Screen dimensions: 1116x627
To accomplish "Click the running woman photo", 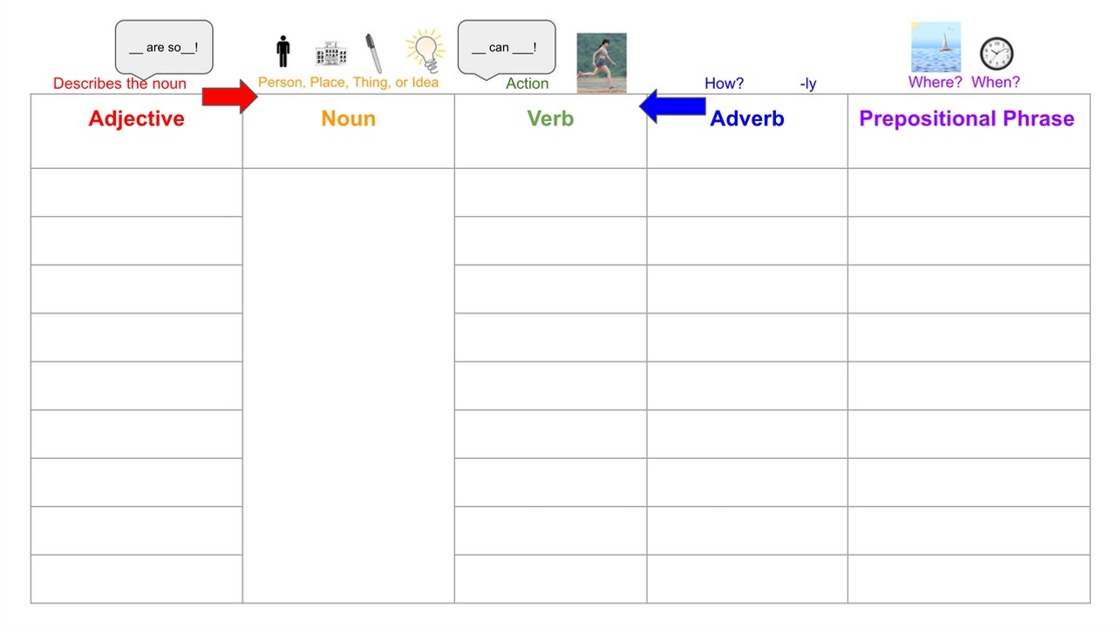I will coord(602,64).
